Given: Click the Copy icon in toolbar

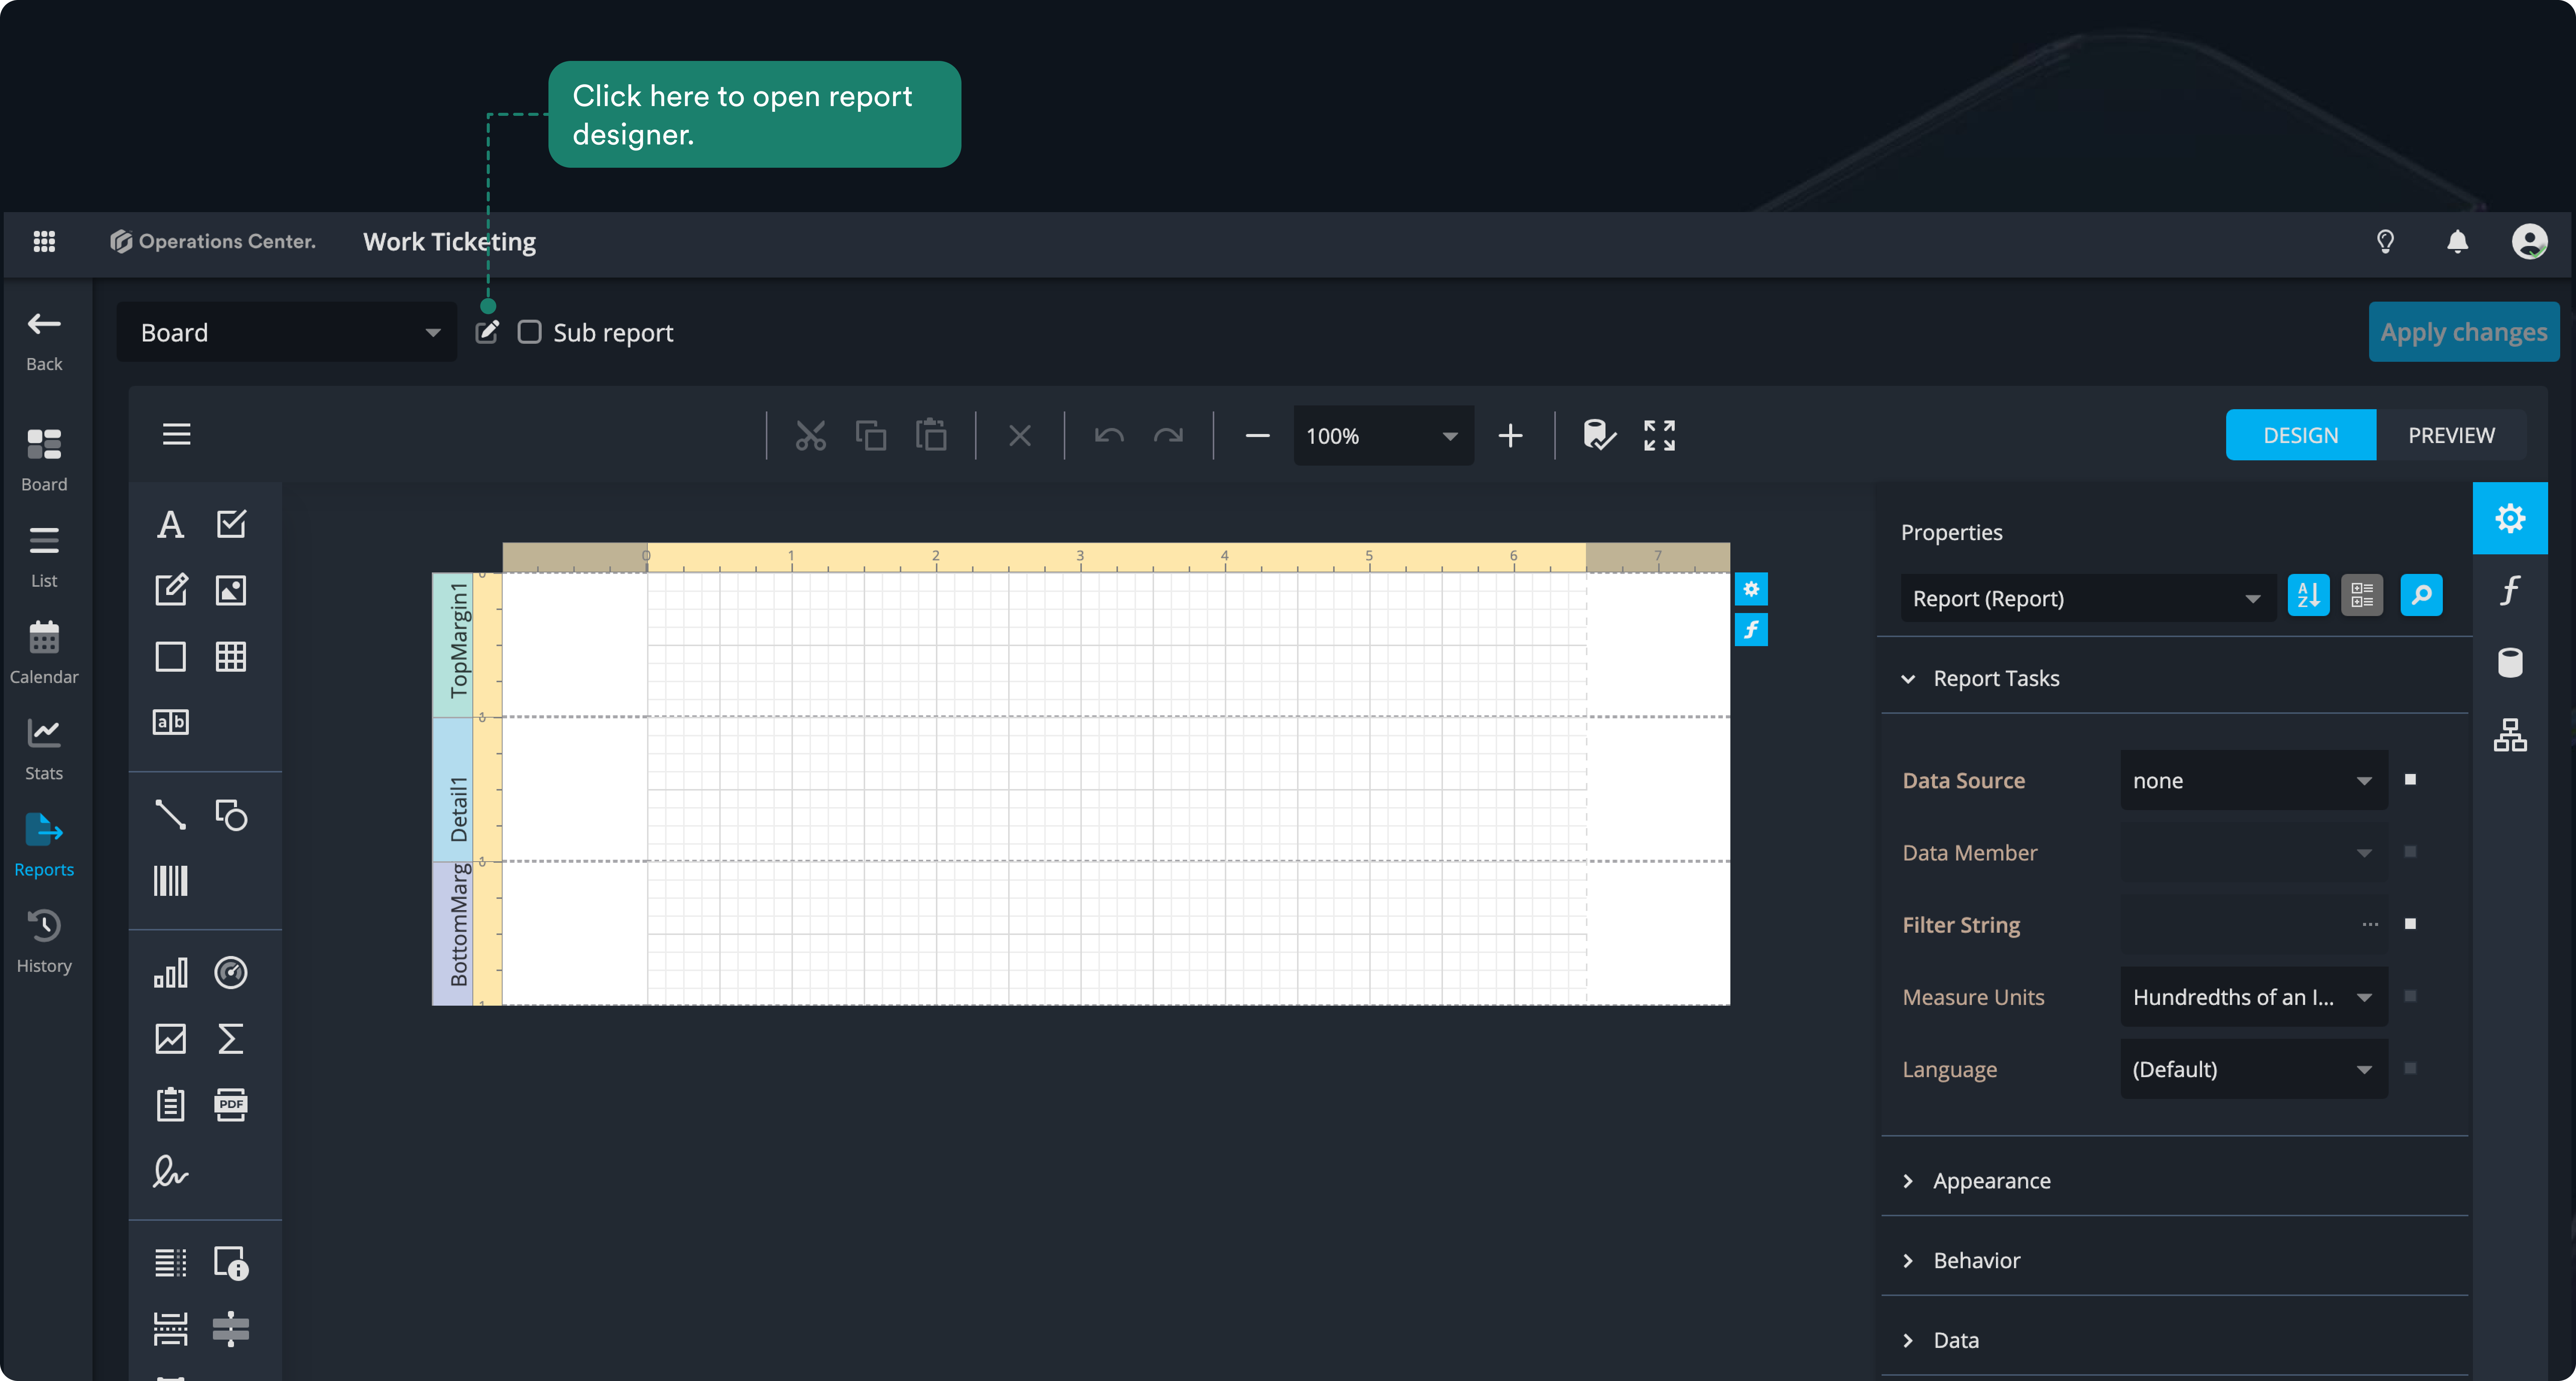Looking at the screenshot, I should tap(871, 436).
